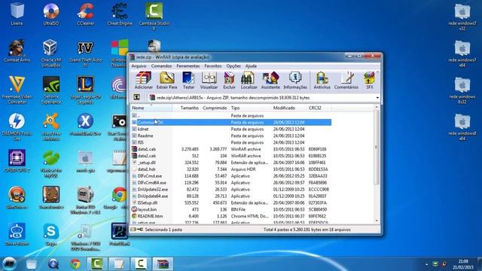Open the Visualizar viewer icon
The height and width of the screenshot is (271, 482).
(209, 81)
